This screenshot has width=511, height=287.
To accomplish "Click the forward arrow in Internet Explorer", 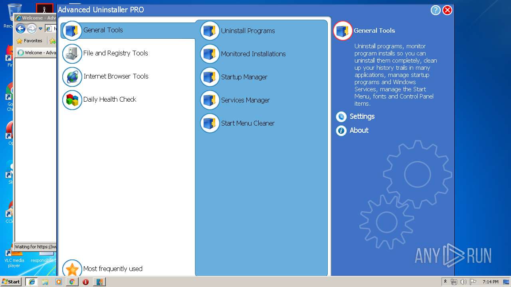I will tap(32, 28).
